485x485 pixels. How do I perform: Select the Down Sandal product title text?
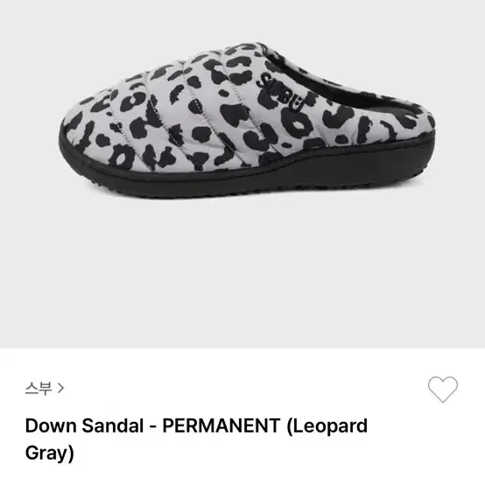coord(196,439)
